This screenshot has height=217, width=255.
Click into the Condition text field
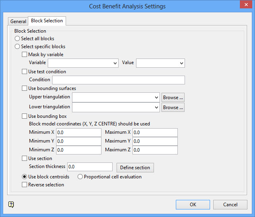[118, 80]
